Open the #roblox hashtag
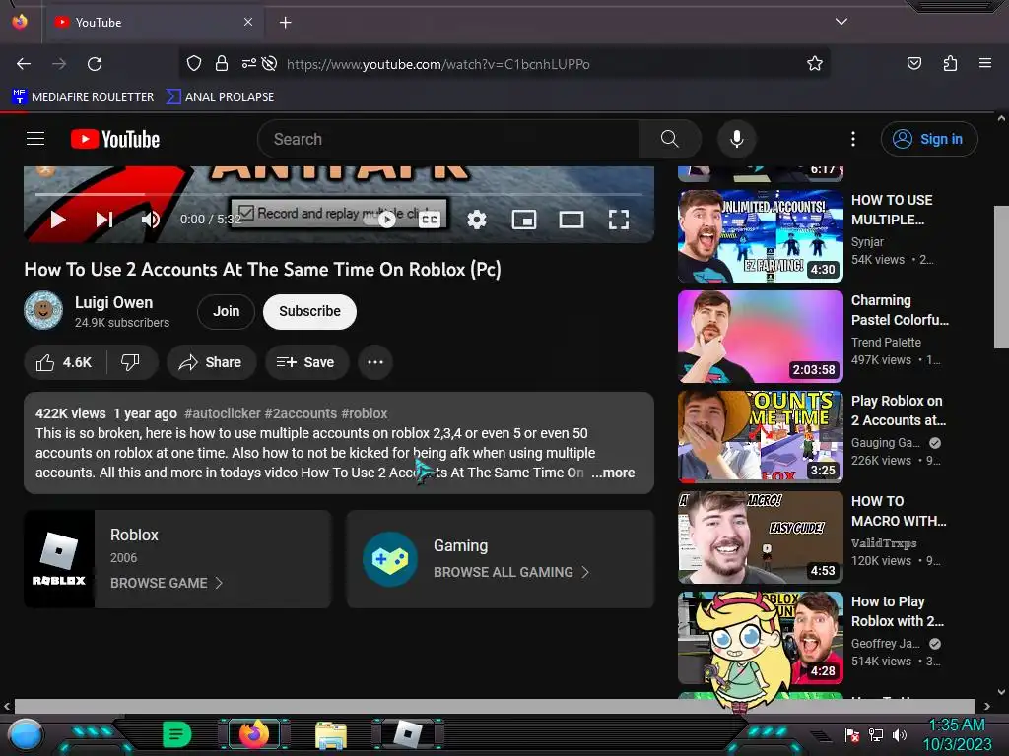 click(365, 413)
